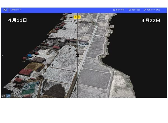Exit comparison mode via 比較モードを終了
Image resolution: width=168 pixels, height=123 pixels.
(152, 10)
